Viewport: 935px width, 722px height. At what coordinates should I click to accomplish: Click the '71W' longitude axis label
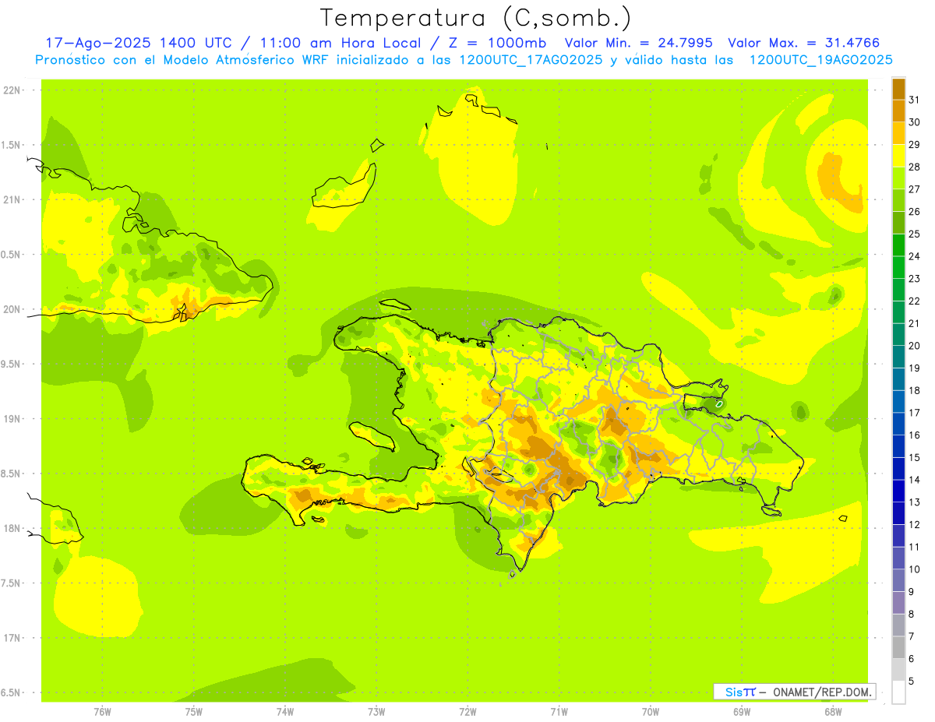[x=559, y=712]
